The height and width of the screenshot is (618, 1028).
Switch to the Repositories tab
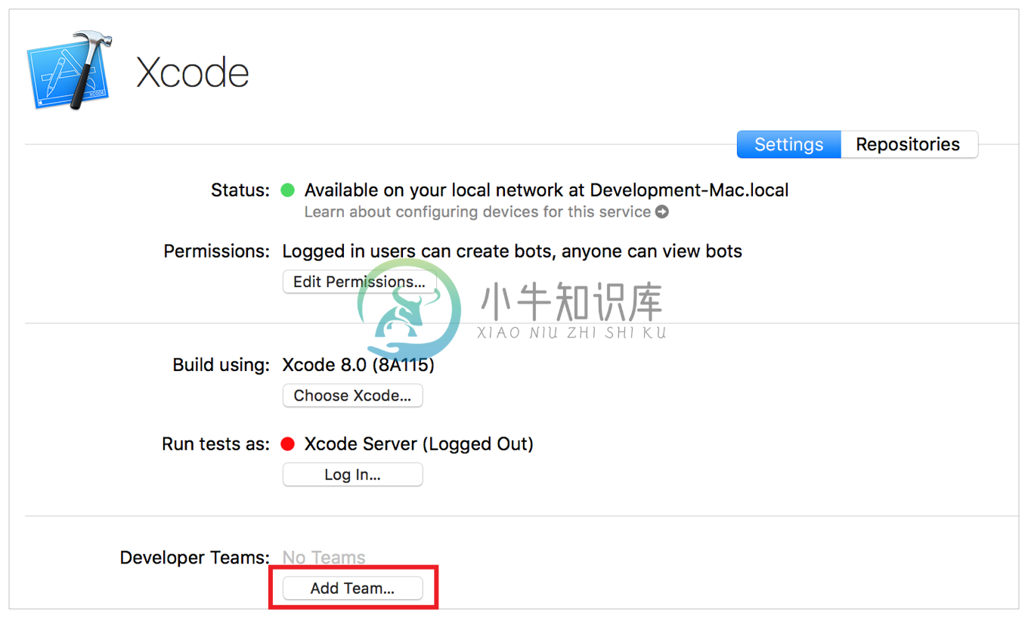click(909, 144)
